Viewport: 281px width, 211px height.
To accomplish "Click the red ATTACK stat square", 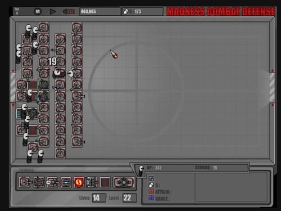I will tap(151, 191).
